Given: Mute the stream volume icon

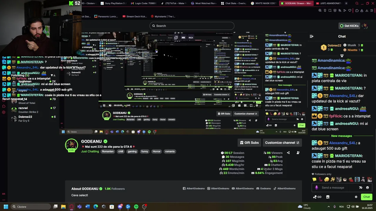Looking at the screenshot, I should [110, 105].
